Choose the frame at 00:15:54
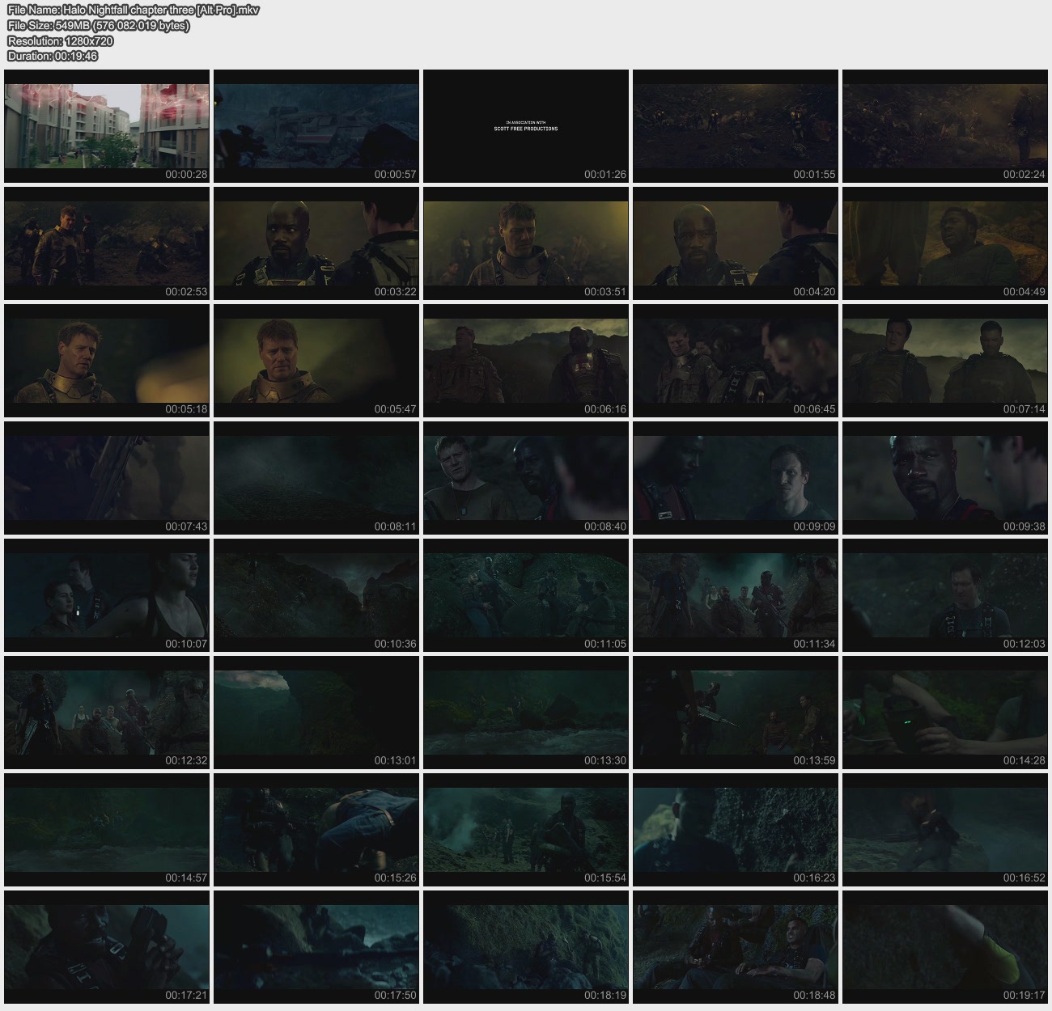This screenshot has height=1011, width=1052. click(x=525, y=829)
